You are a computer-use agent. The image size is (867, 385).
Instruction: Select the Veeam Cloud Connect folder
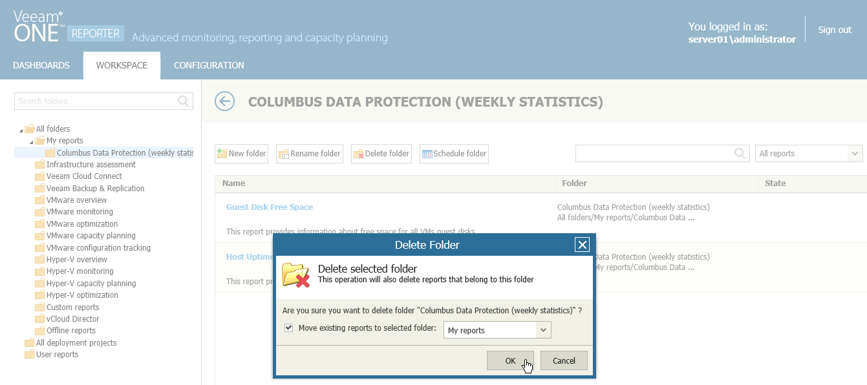(84, 176)
